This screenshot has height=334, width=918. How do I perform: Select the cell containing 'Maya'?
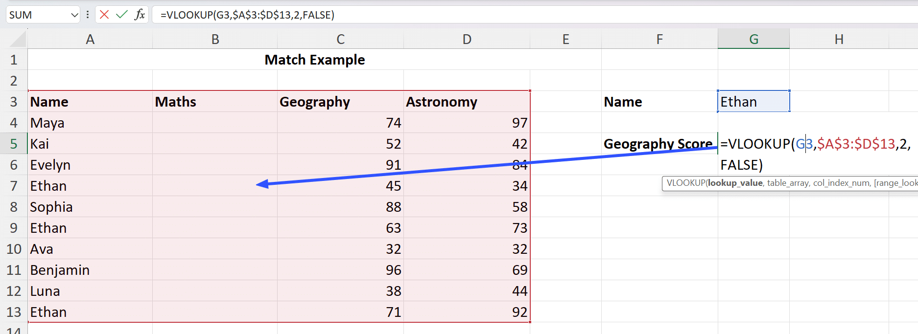pyautogui.click(x=90, y=123)
